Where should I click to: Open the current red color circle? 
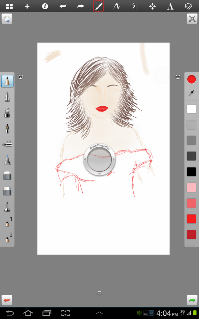pos(191,79)
